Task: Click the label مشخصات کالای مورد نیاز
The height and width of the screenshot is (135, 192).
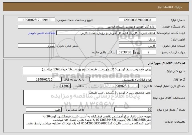Action: coord(169,98)
